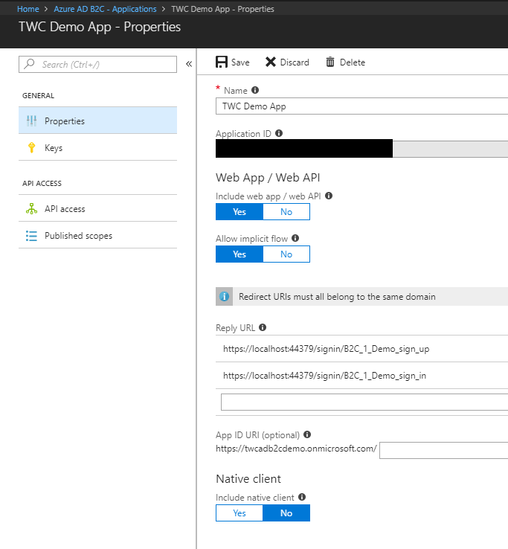
Task: Click info icon for Include web app
Action: click(329, 196)
